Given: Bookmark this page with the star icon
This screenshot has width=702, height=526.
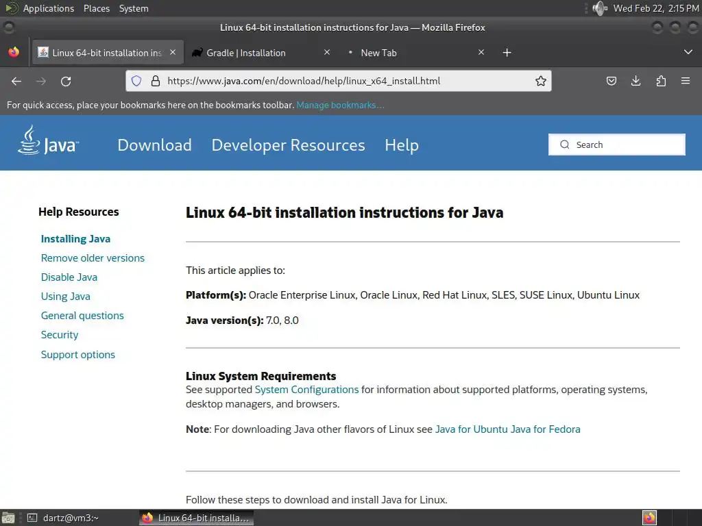Looking at the screenshot, I should click(x=541, y=81).
